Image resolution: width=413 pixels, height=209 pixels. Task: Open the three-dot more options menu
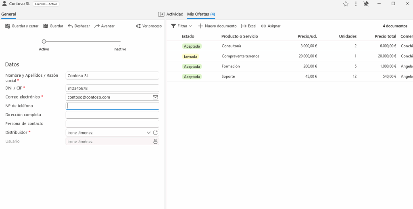tap(356, 4)
